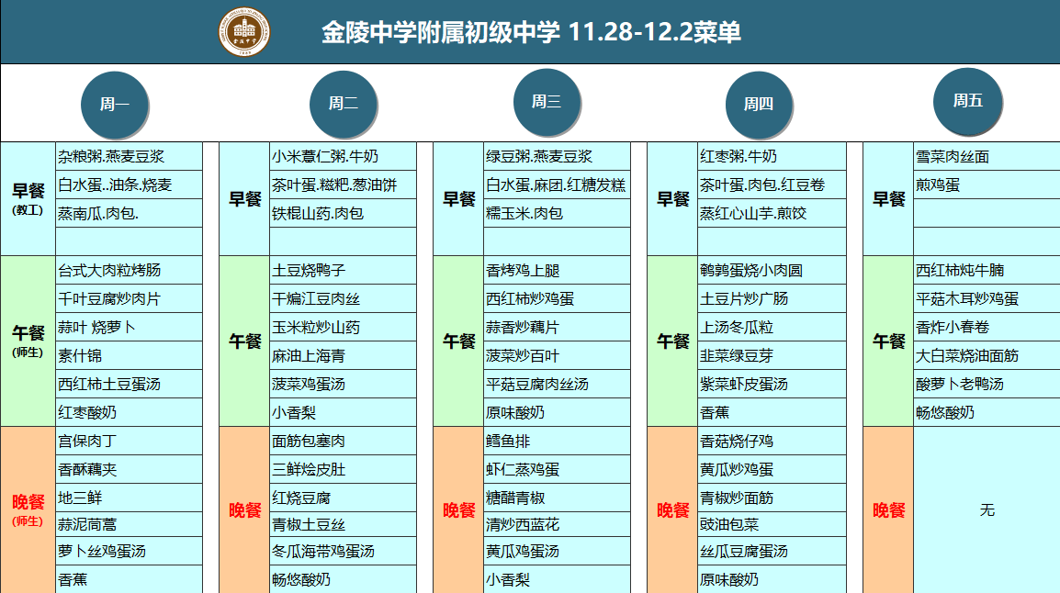The image size is (1060, 593).
Task: Click the 鹌鹑蛋烧小肉圆 cell
Action: coord(772,271)
